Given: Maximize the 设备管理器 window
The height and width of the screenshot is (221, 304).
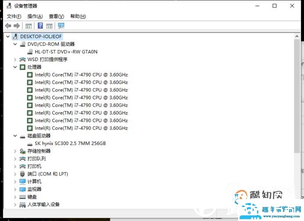Looking at the screenshot, I should coord(275,6).
